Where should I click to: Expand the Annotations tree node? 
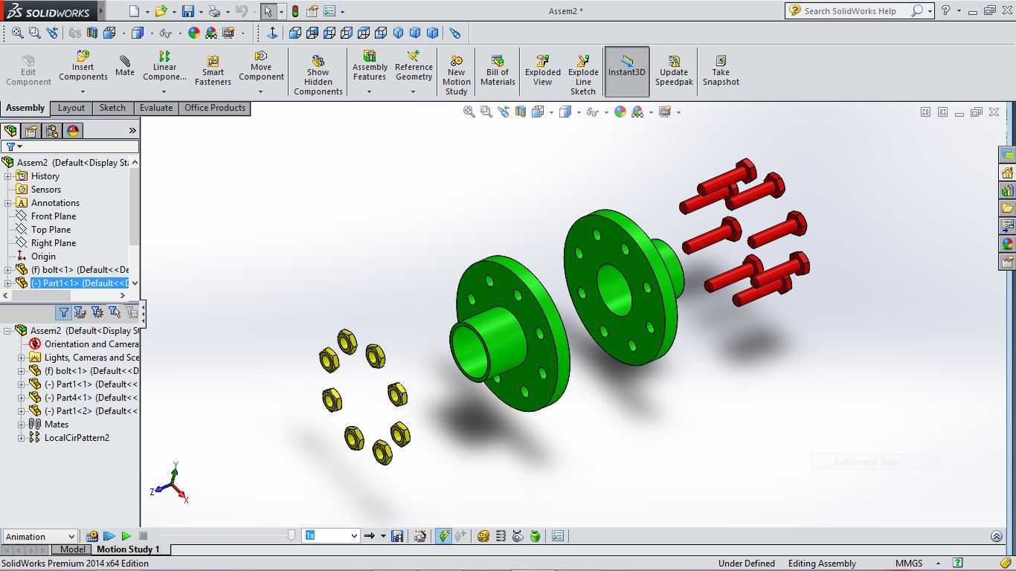(8, 203)
